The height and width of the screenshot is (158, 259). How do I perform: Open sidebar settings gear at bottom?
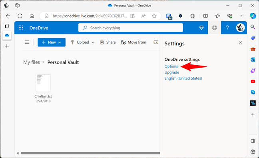[x=253, y=152]
